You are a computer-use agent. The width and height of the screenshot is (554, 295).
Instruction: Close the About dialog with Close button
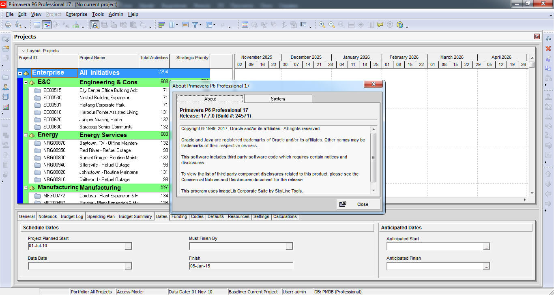tap(358, 204)
